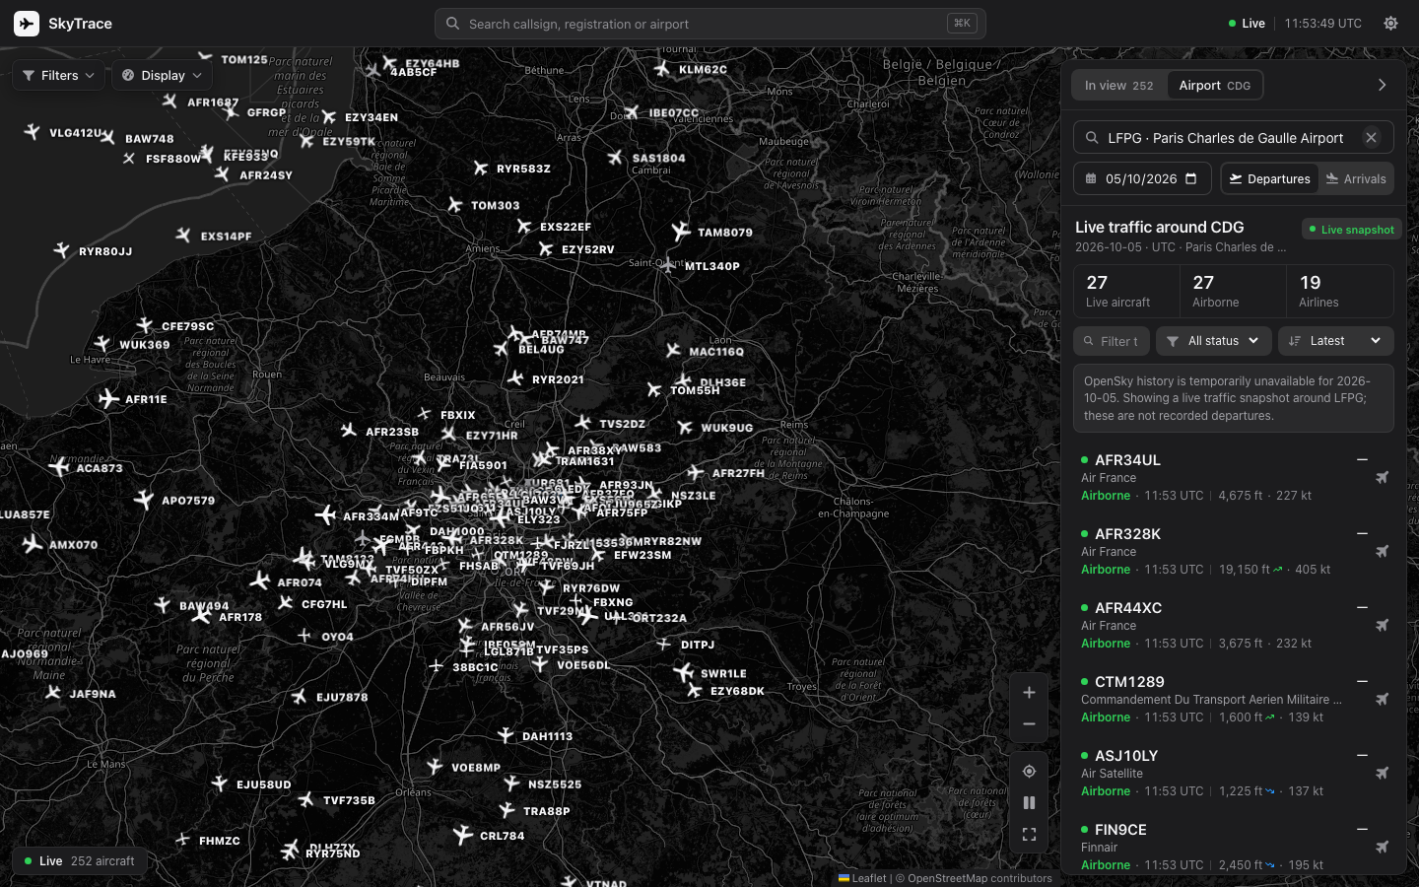This screenshot has height=887, width=1419.
Task: Locate CTM1289 on the map
Action: [1382, 700]
